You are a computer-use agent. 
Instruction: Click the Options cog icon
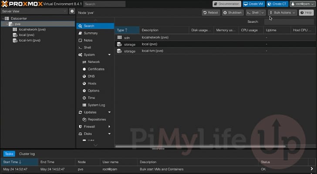(84, 90)
